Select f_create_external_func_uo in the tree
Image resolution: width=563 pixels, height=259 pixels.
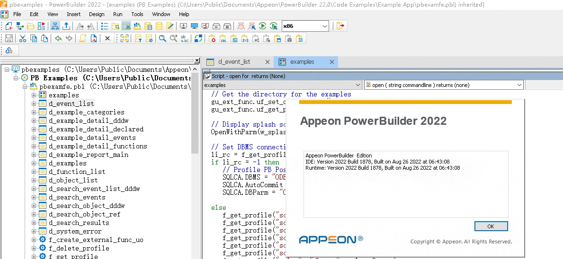(x=96, y=240)
